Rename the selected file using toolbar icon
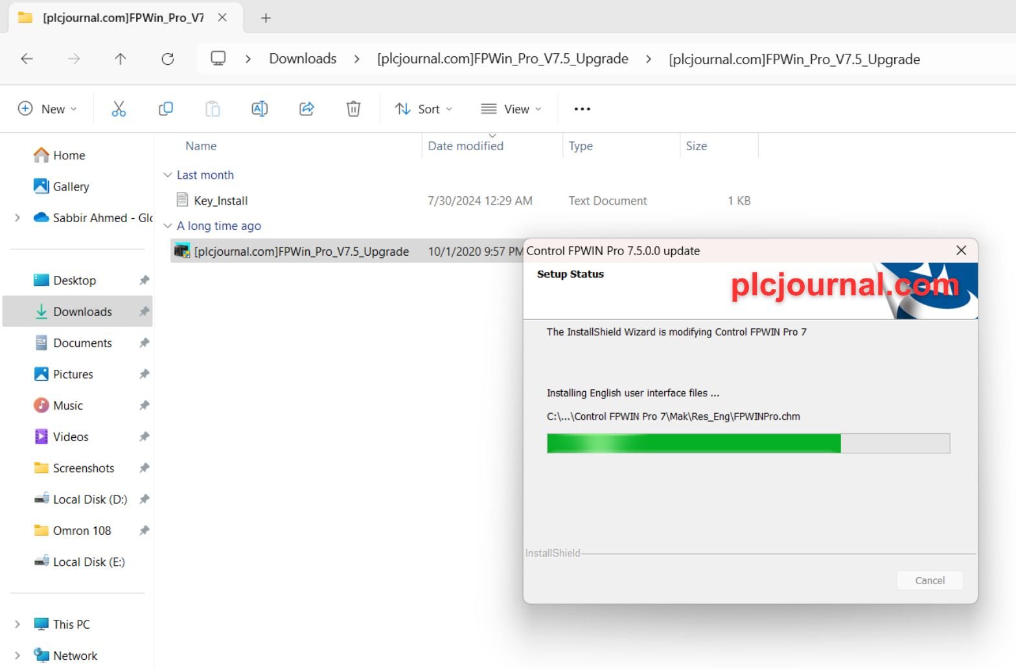The image size is (1016, 669). point(259,109)
